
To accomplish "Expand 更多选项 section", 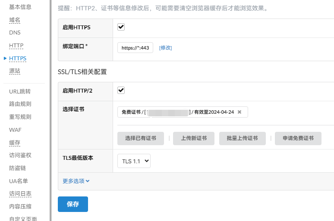I will click(76, 181).
